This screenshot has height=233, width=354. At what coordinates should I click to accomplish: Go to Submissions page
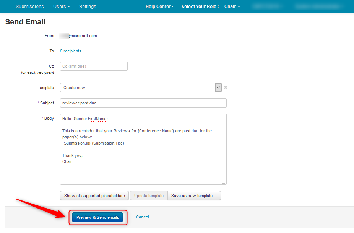pos(30,7)
